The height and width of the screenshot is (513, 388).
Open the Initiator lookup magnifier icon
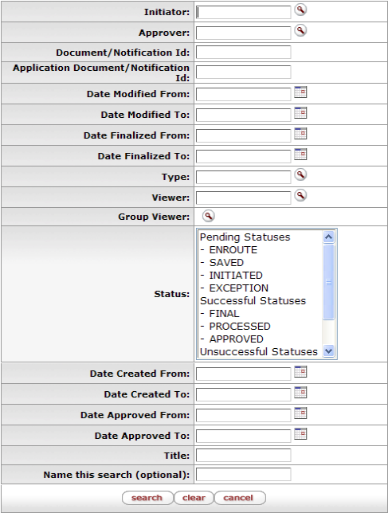[x=300, y=10]
